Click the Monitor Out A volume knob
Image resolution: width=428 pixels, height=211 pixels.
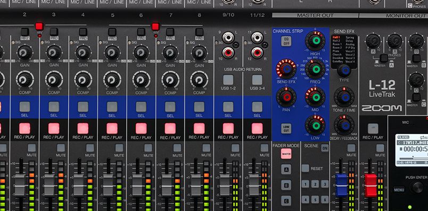click(373, 41)
